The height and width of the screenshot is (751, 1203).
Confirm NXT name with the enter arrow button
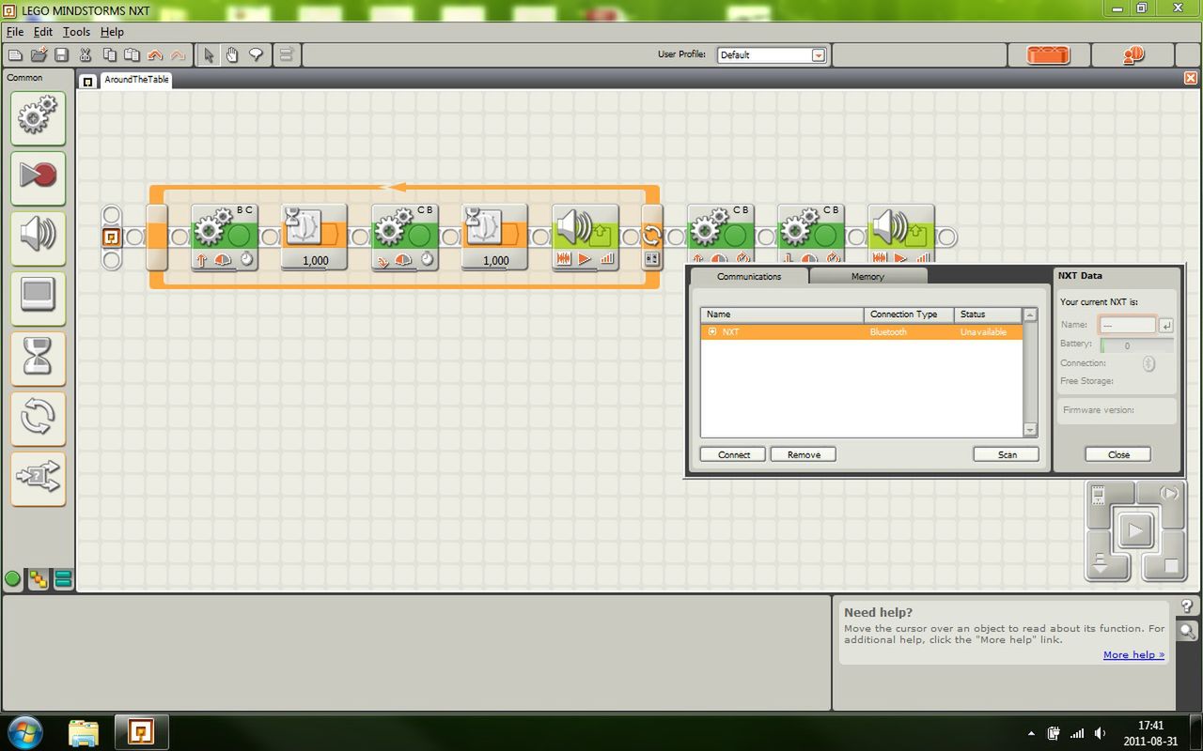(x=1165, y=326)
